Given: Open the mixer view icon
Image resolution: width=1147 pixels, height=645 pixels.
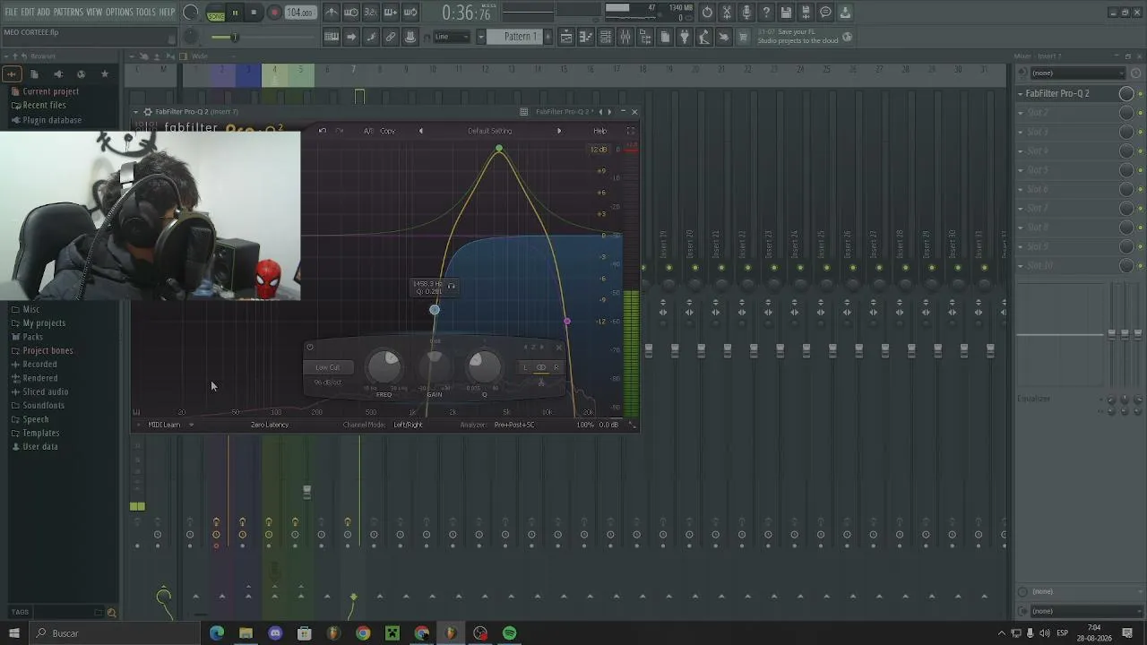Looking at the screenshot, I should [625, 37].
